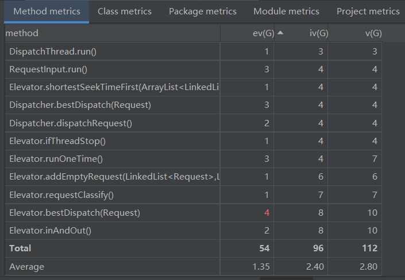Open the Package metrics tab
This screenshot has height=280, width=405.
pos(202,11)
